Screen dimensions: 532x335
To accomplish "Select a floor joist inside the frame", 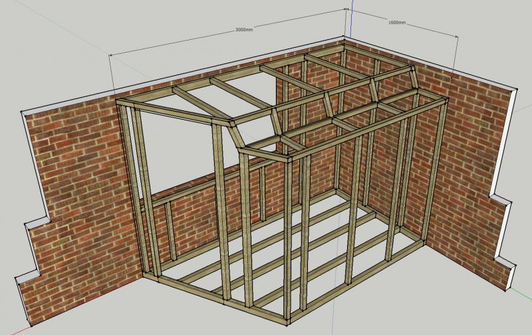I will (x=279, y=246).
